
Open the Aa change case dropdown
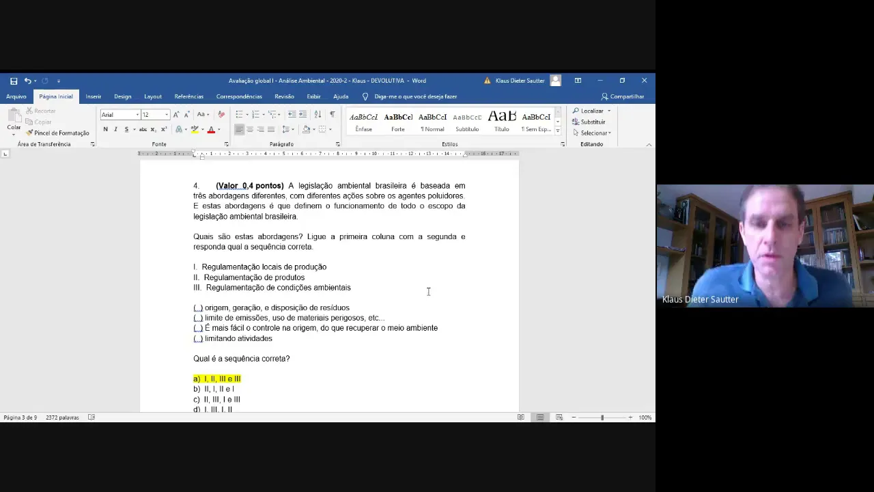tap(203, 115)
